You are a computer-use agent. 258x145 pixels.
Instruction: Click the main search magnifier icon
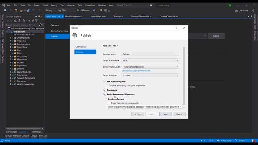point(151,5)
